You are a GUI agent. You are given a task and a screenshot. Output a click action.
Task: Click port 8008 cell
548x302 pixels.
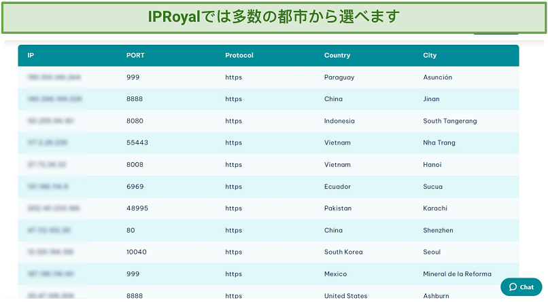coord(135,164)
